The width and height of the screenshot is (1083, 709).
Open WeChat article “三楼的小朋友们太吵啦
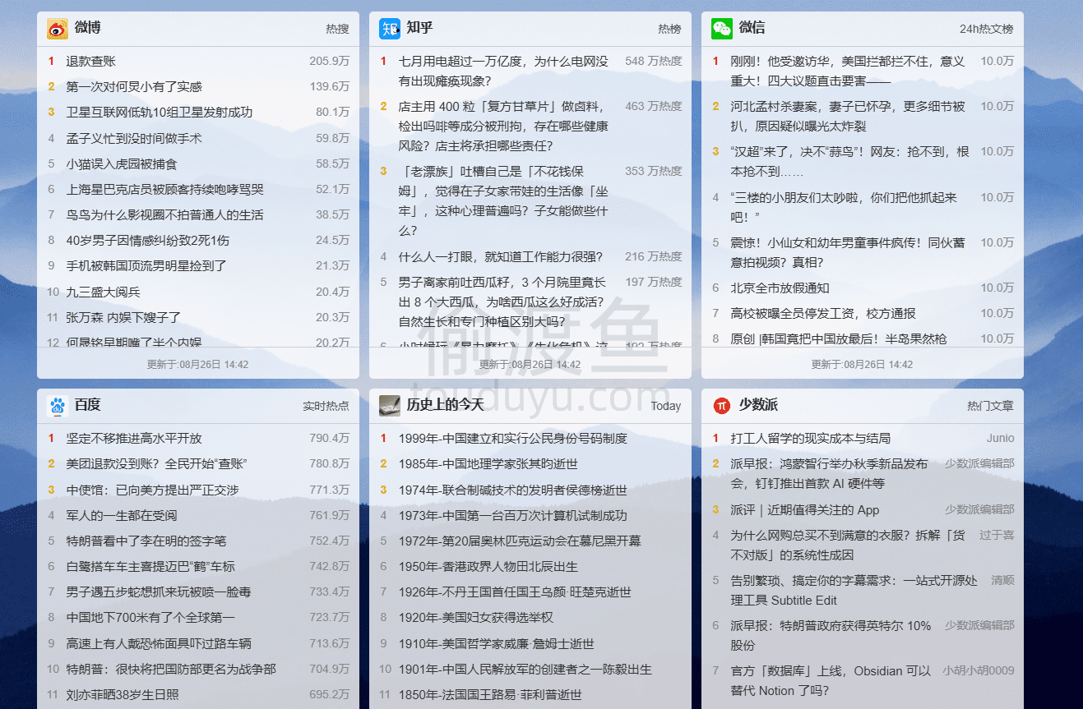(845, 207)
